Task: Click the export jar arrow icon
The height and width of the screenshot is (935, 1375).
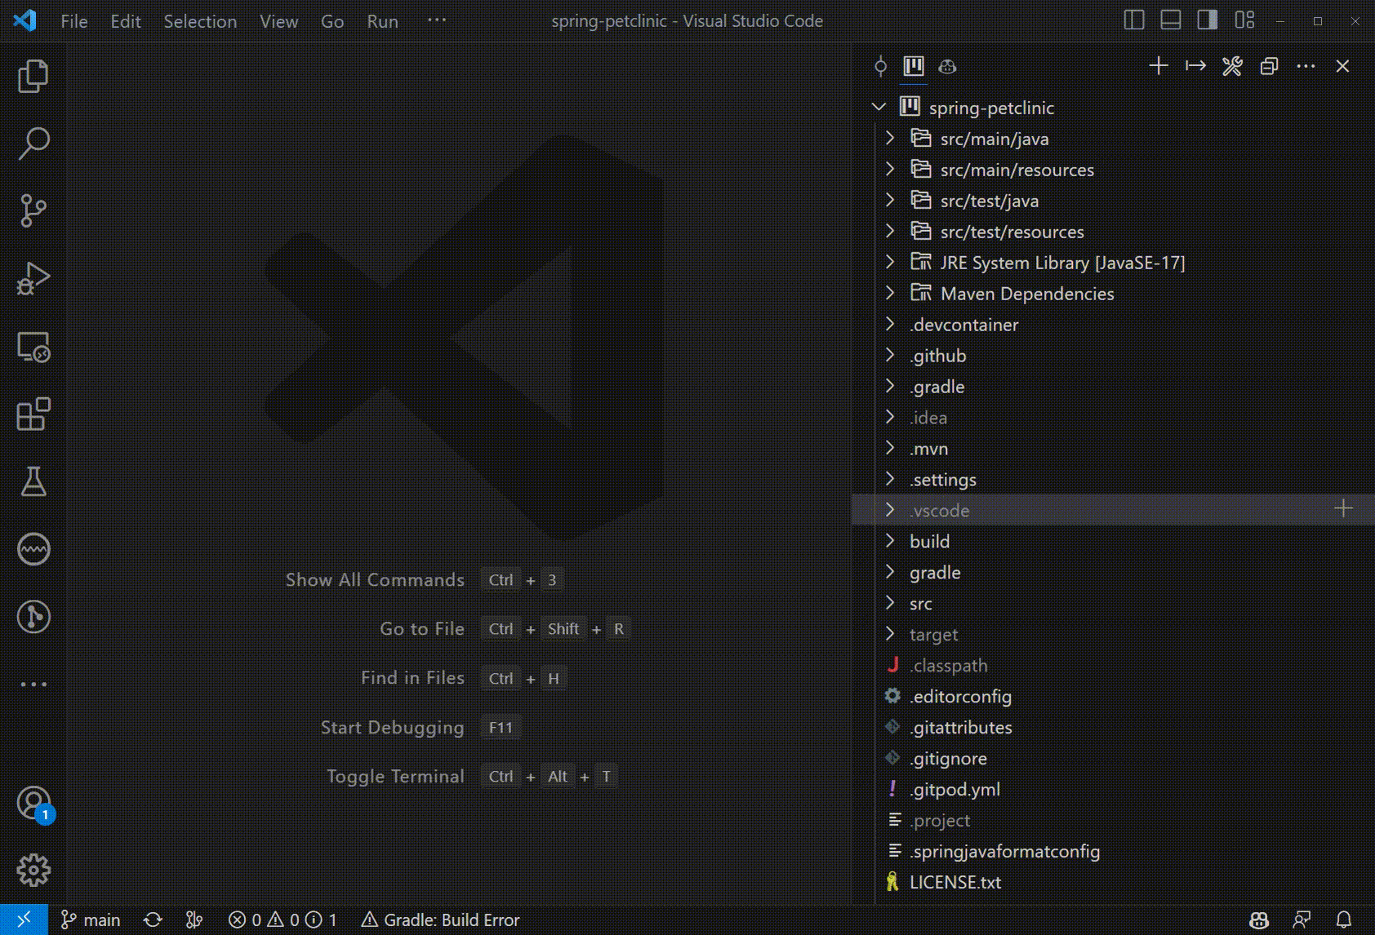Action: (1195, 66)
